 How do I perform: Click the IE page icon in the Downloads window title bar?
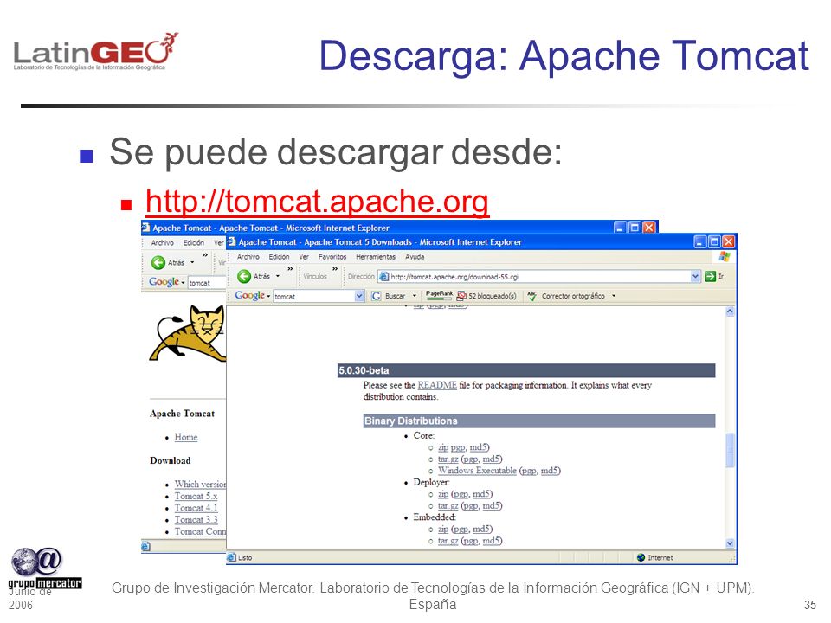[x=232, y=242]
